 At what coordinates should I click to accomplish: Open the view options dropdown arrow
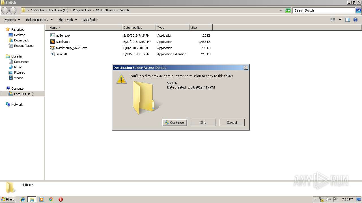(x=340, y=20)
